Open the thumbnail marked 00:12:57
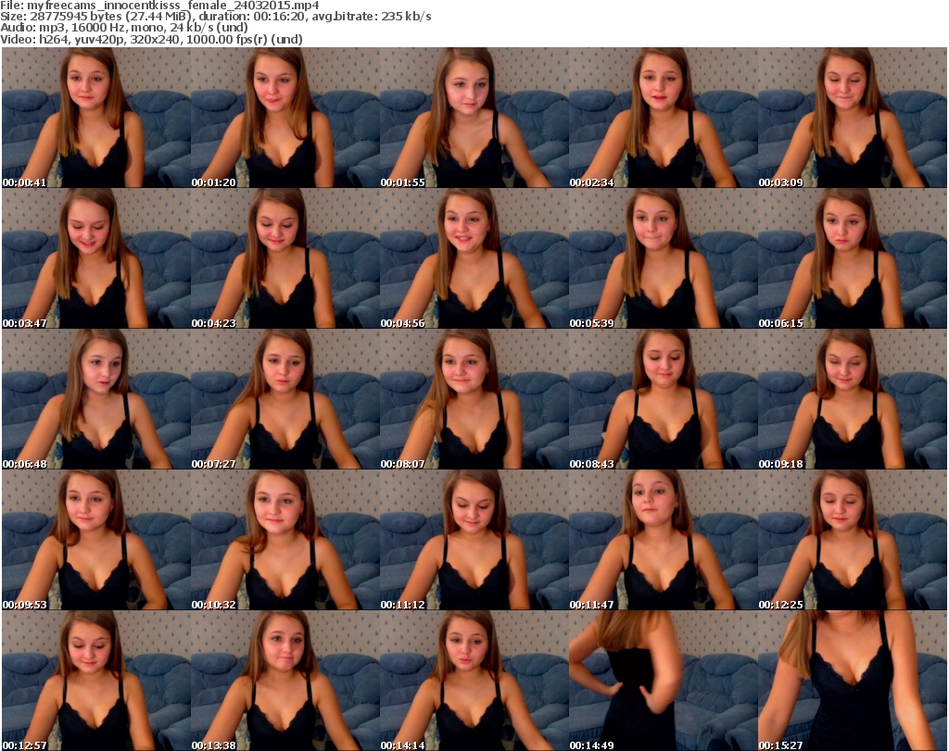 coord(96,681)
